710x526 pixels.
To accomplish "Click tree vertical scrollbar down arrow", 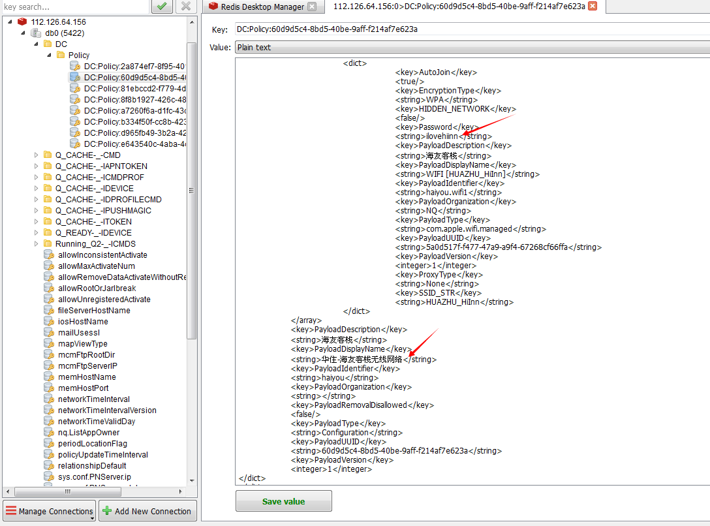I will tap(192, 480).
